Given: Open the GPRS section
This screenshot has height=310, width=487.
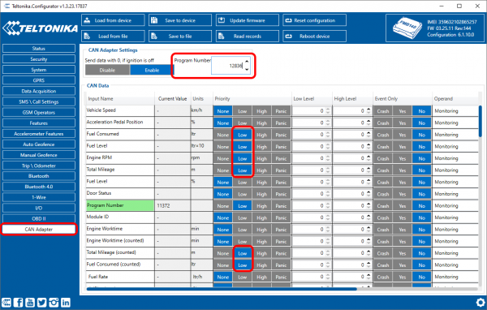Looking at the screenshot, I should [x=39, y=80].
